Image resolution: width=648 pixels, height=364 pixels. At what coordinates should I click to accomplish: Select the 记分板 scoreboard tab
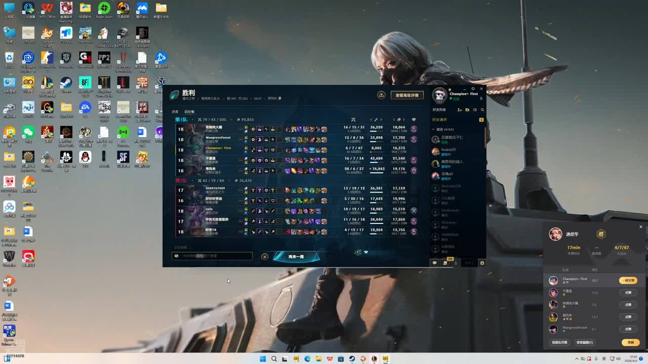pyautogui.click(x=189, y=112)
